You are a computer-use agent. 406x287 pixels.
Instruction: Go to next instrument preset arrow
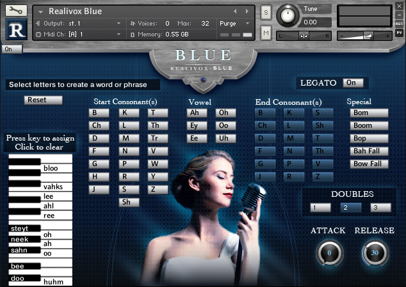[x=247, y=11]
